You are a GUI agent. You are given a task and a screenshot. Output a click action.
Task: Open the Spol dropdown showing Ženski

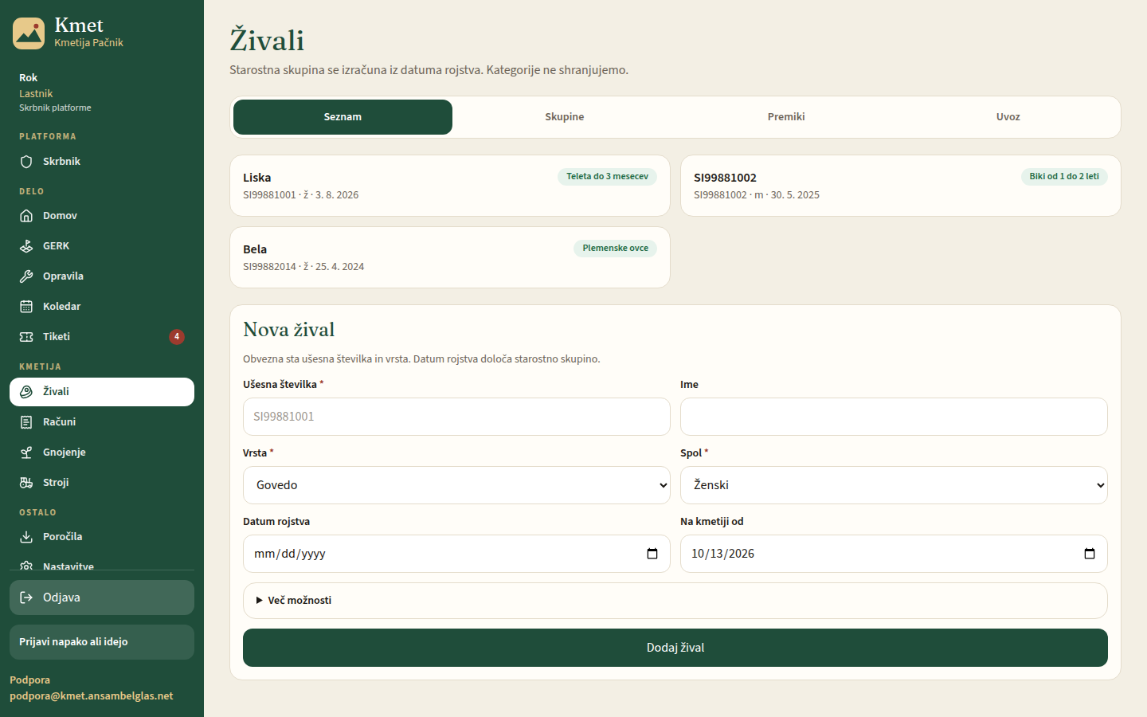894,485
